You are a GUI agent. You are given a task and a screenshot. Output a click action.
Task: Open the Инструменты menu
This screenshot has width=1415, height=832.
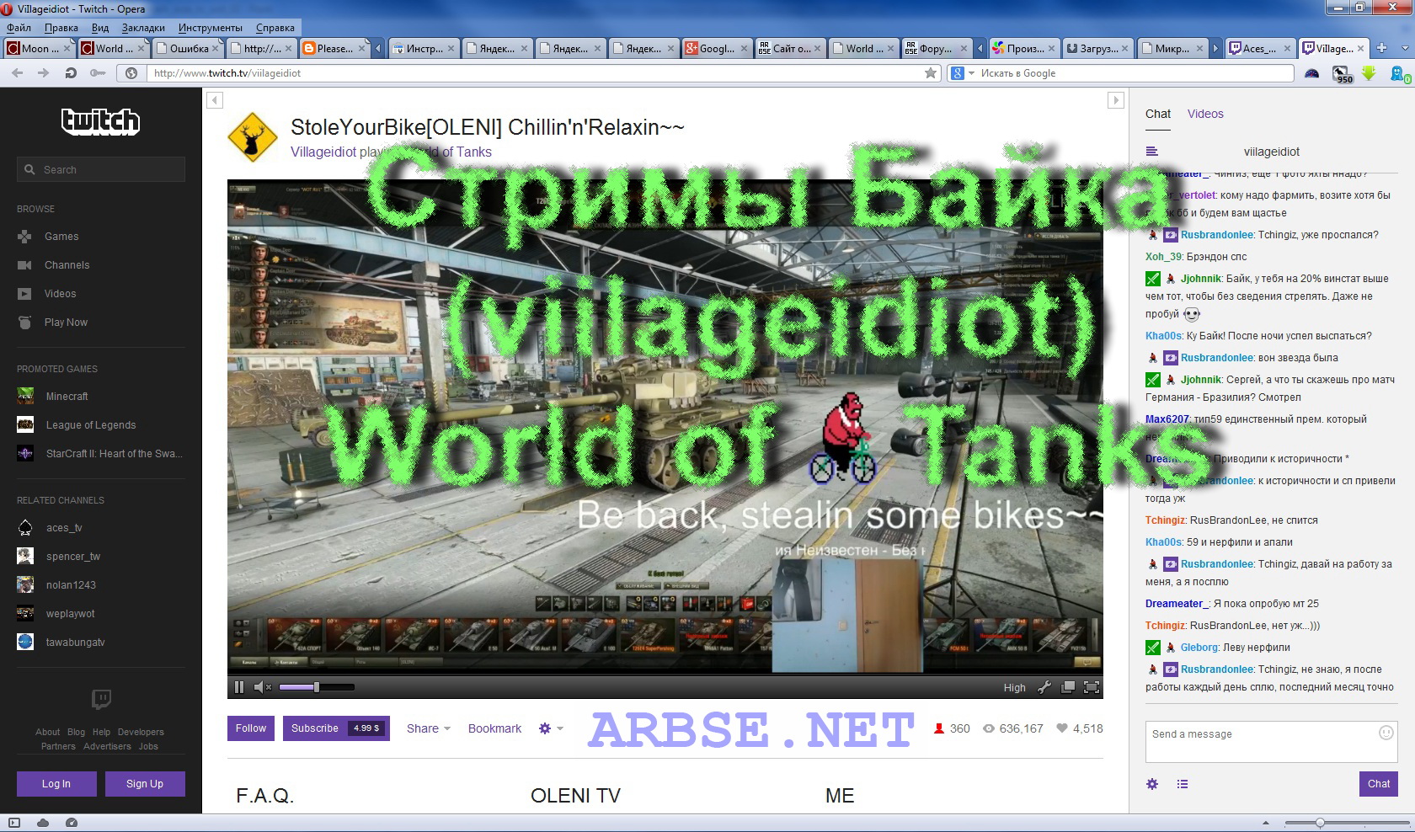coord(211,28)
